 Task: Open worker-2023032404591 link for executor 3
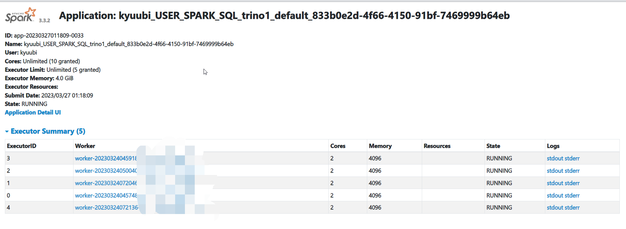pos(106,158)
